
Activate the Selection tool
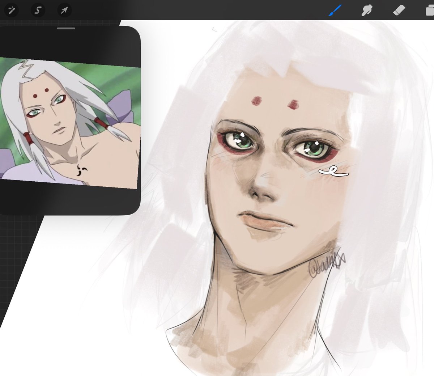point(38,10)
